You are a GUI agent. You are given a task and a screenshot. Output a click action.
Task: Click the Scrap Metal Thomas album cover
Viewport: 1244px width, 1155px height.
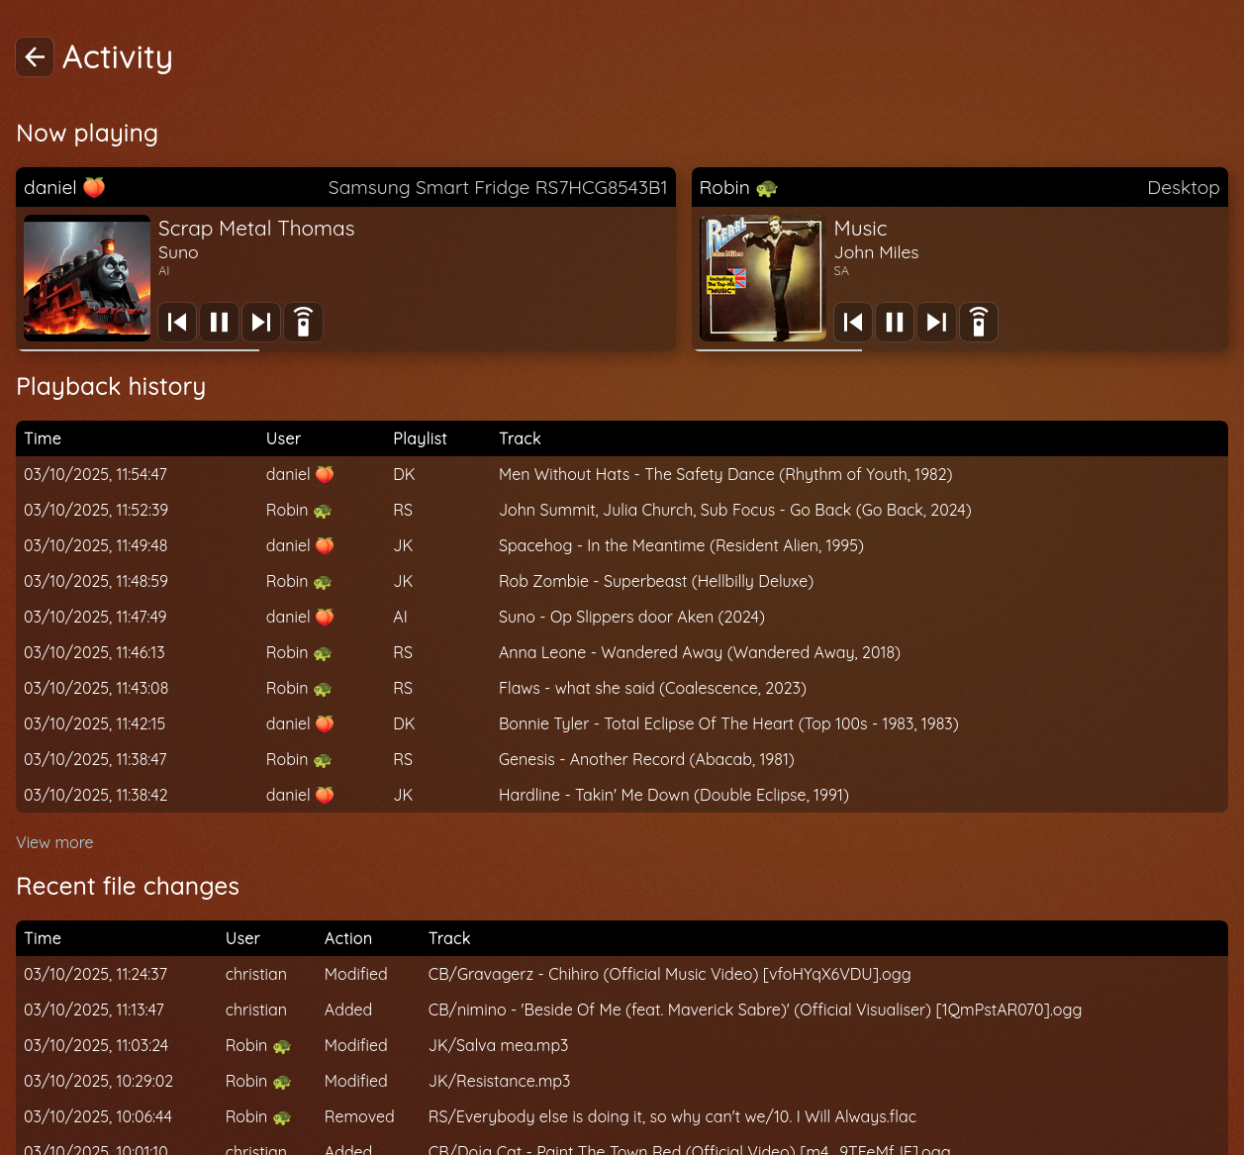click(87, 278)
